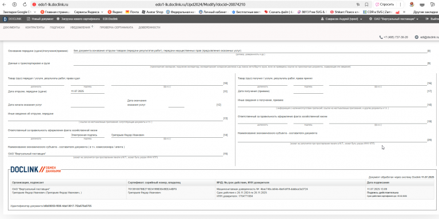
Task: Expand Сервисы Яндекса bookmark folder
Action: tap(89, 12)
